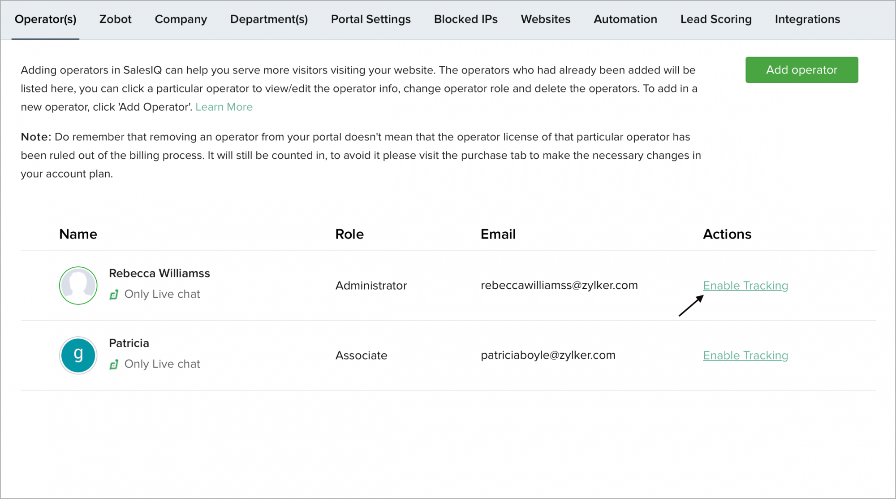This screenshot has width=896, height=499.
Task: Click live chat icon under Patricia
Action: point(114,364)
